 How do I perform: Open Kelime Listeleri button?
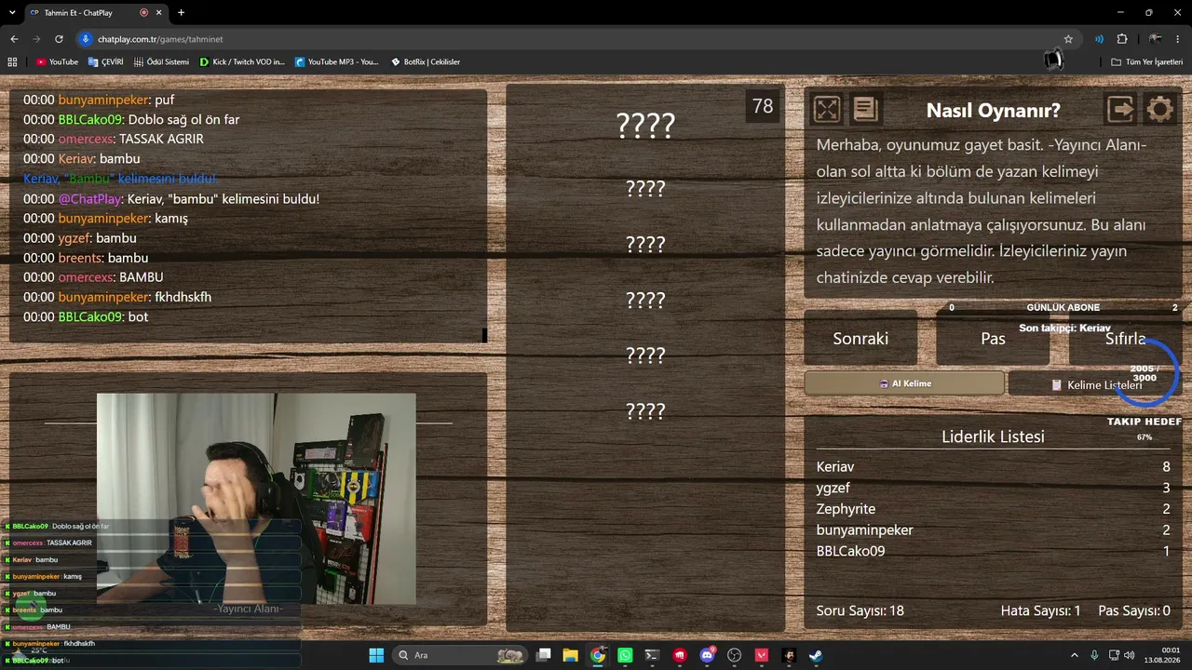(x=1095, y=384)
